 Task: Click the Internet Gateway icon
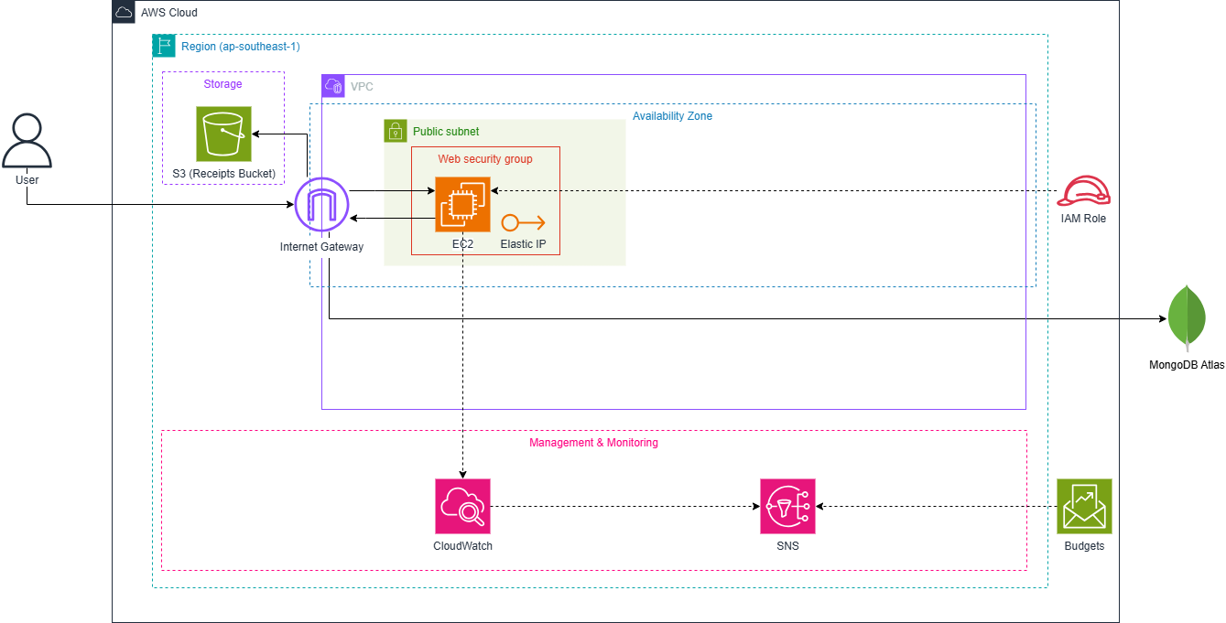coord(322,205)
